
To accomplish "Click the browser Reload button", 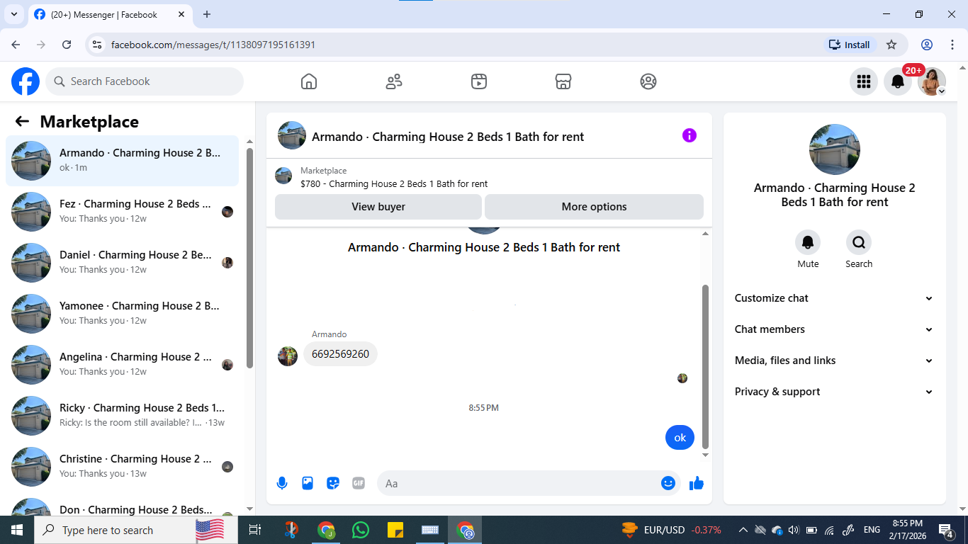I will point(67,45).
